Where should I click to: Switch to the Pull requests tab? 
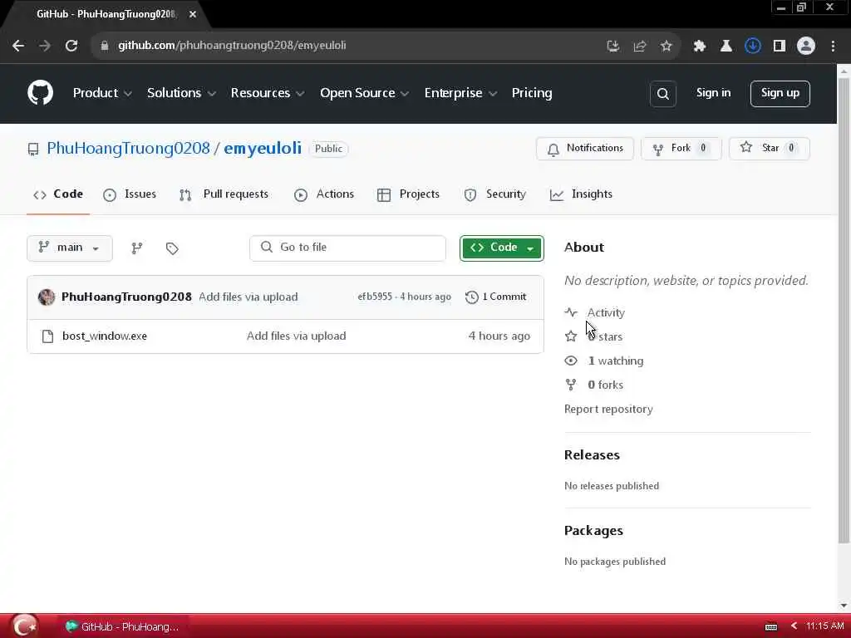pyautogui.click(x=224, y=194)
